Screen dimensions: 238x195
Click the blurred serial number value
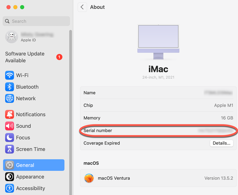[x=216, y=131]
